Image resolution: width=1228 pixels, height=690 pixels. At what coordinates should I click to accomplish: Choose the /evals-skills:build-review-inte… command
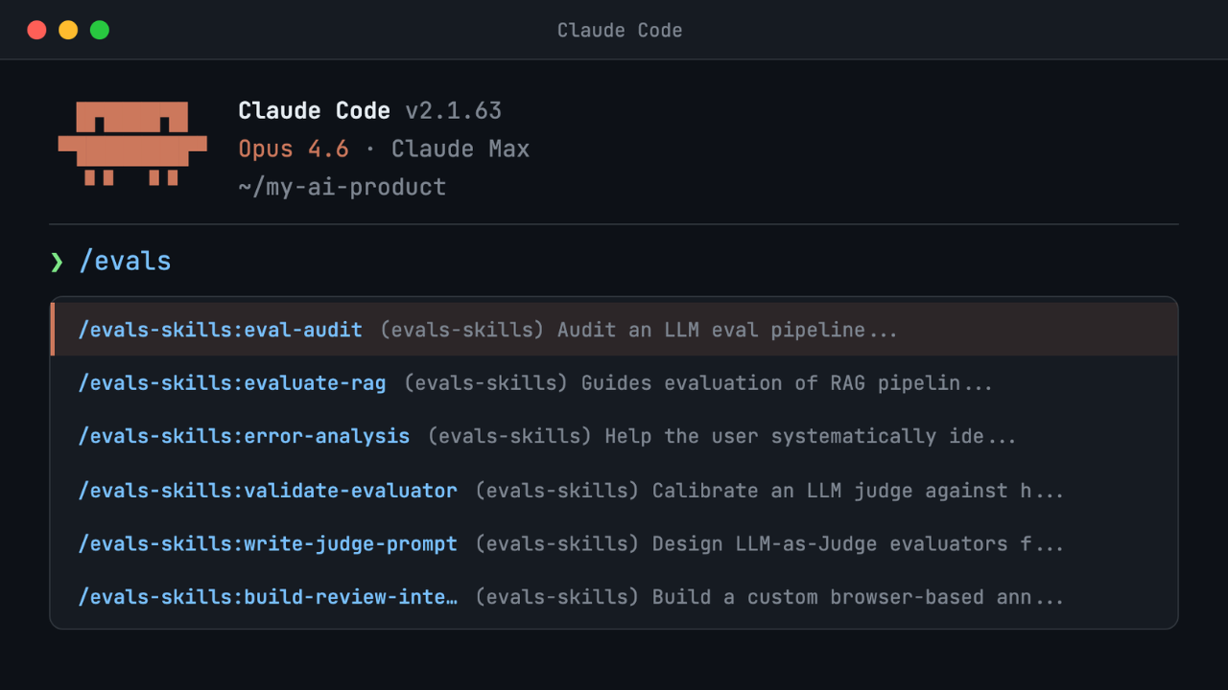(268, 598)
